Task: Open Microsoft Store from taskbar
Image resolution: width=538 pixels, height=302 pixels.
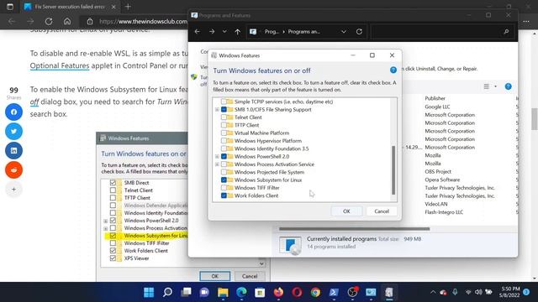Action: [260, 292]
